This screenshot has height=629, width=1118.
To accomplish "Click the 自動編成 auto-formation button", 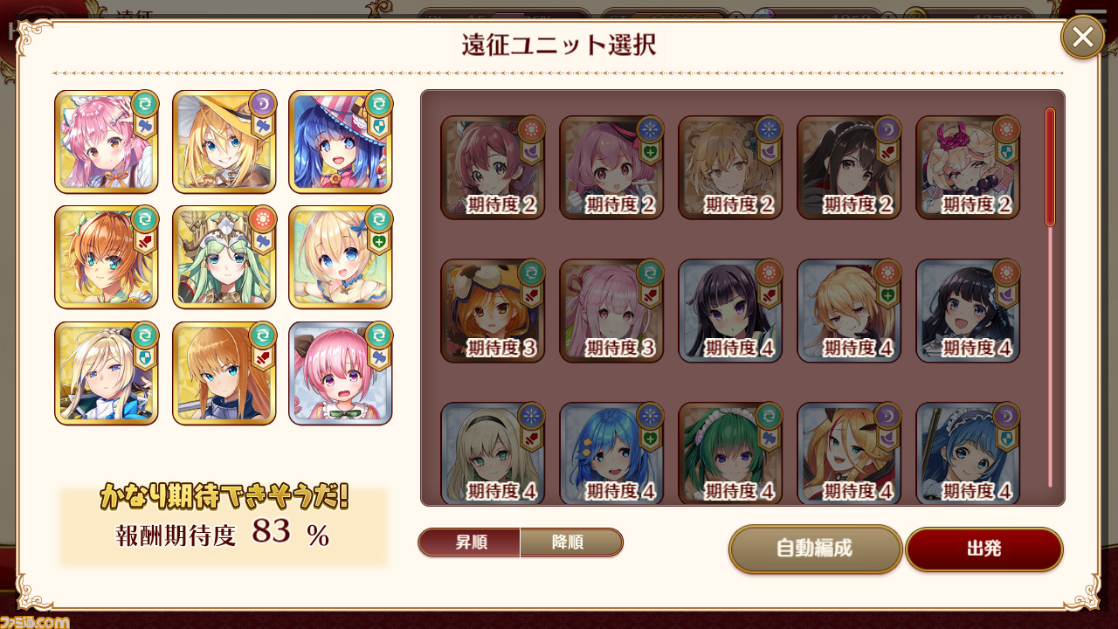I will click(815, 550).
